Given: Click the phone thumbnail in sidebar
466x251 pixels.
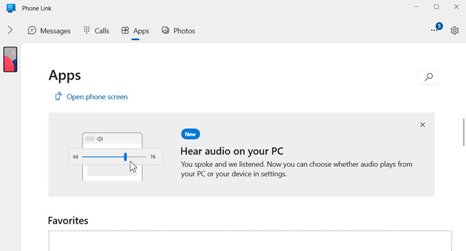Looking at the screenshot, I should 10,60.
